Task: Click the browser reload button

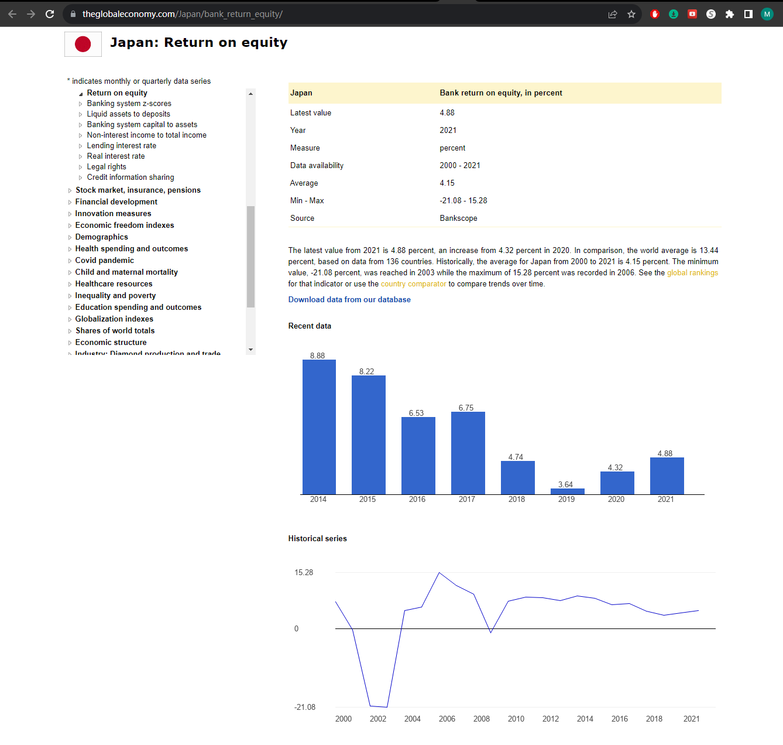Action: [50, 14]
